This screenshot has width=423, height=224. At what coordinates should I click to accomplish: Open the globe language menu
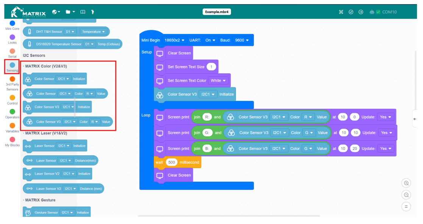(56, 12)
